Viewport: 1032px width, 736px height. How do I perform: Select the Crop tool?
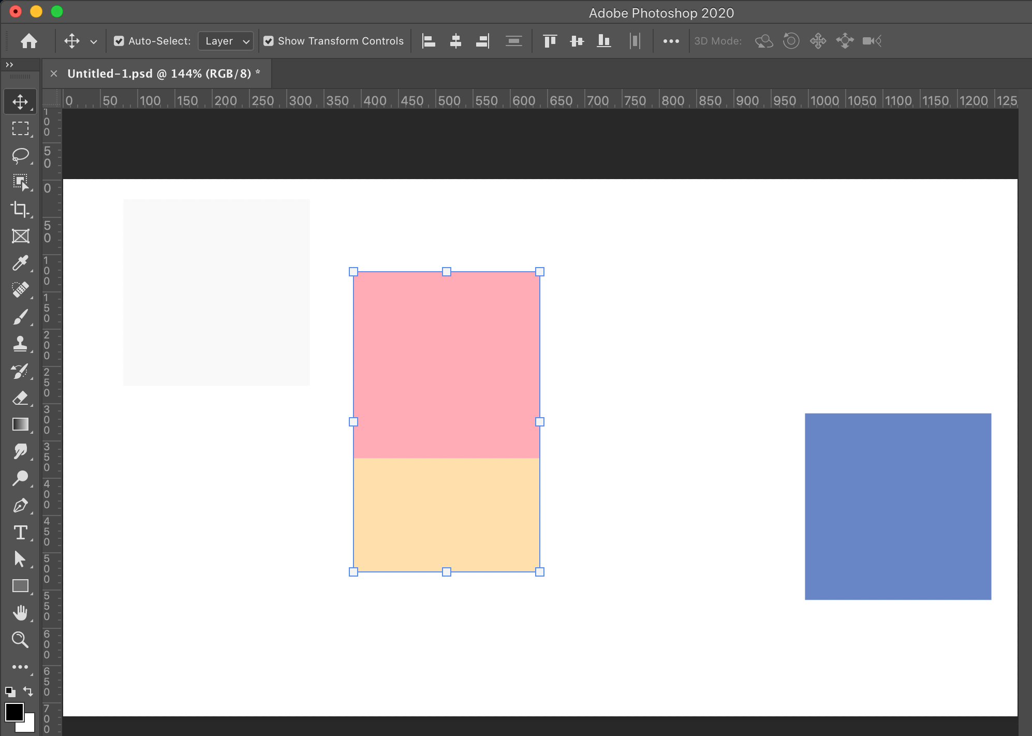point(20,209)
